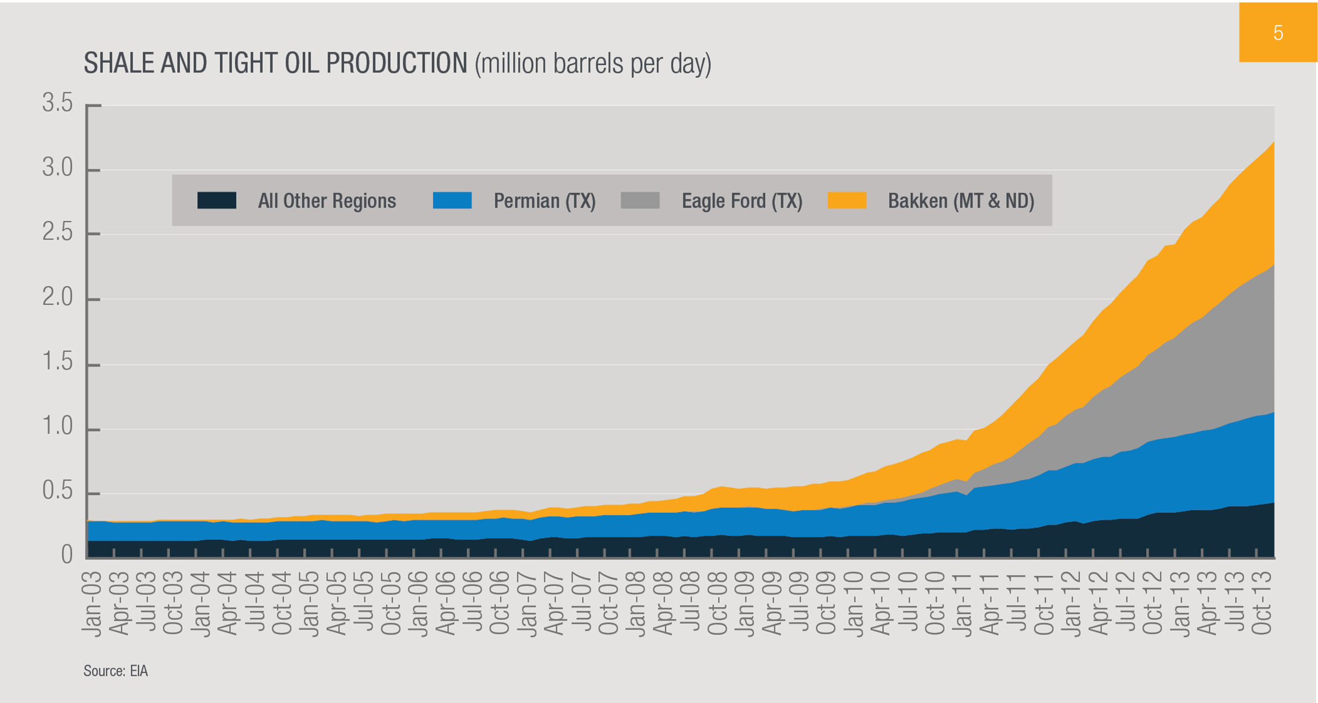The height and width of the screenshot is (703, 1318).
Task: Click the 3.5 y-axis label
Action: pyautogui.click(x=57, y=103)
